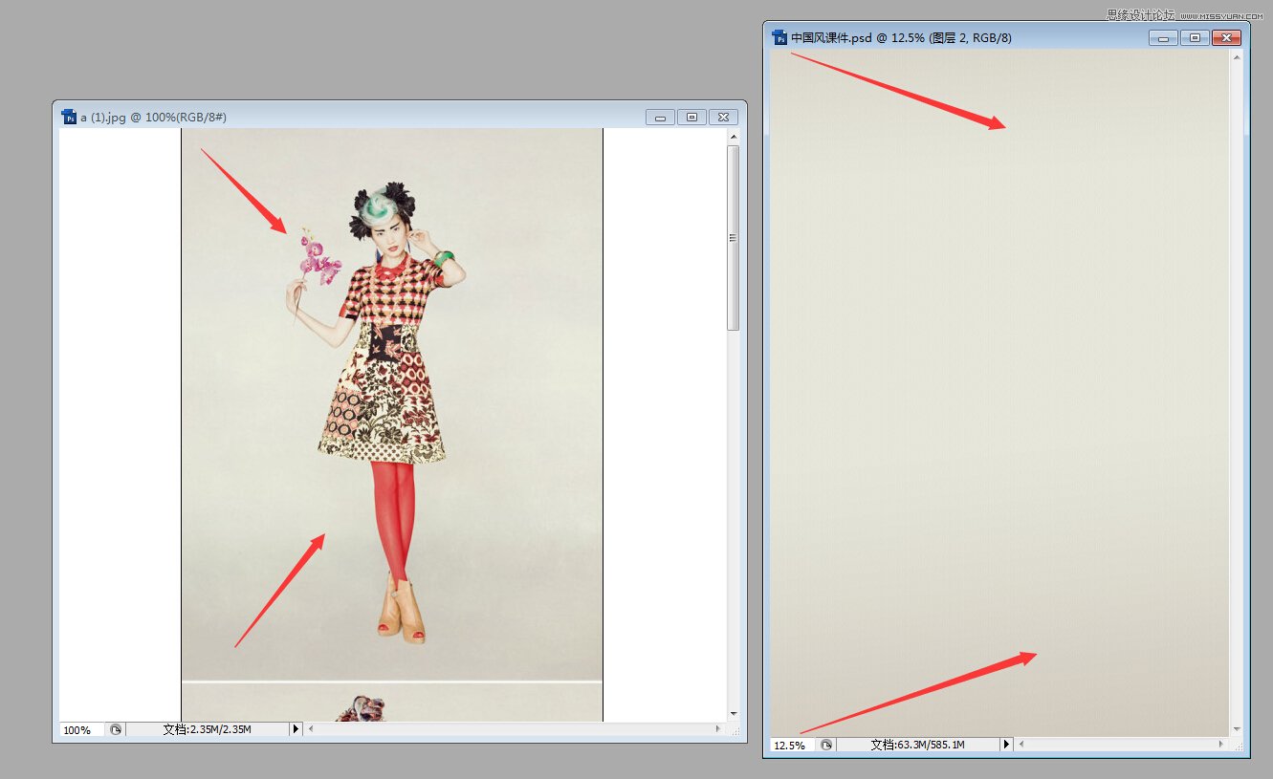Click the status preview icon in a (1).jpg window
The height and width of the screenshot is (779, 1273).
[116, 729]
